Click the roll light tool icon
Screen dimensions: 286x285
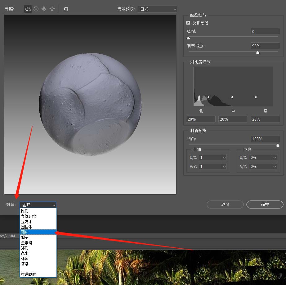click(x=36, y=9)
